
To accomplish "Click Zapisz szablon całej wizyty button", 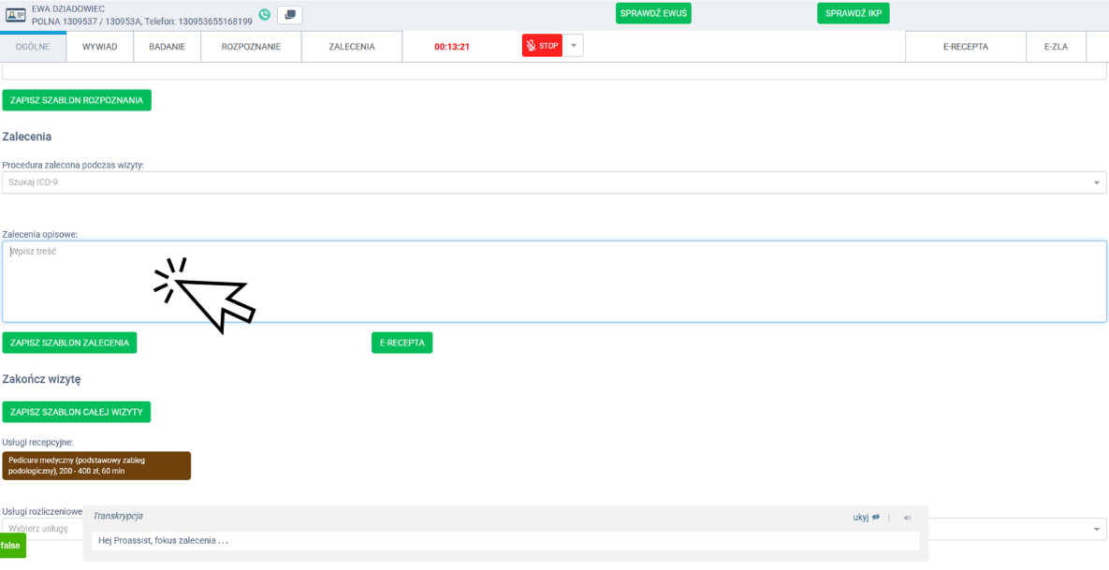I will click(x=76, y=412).
